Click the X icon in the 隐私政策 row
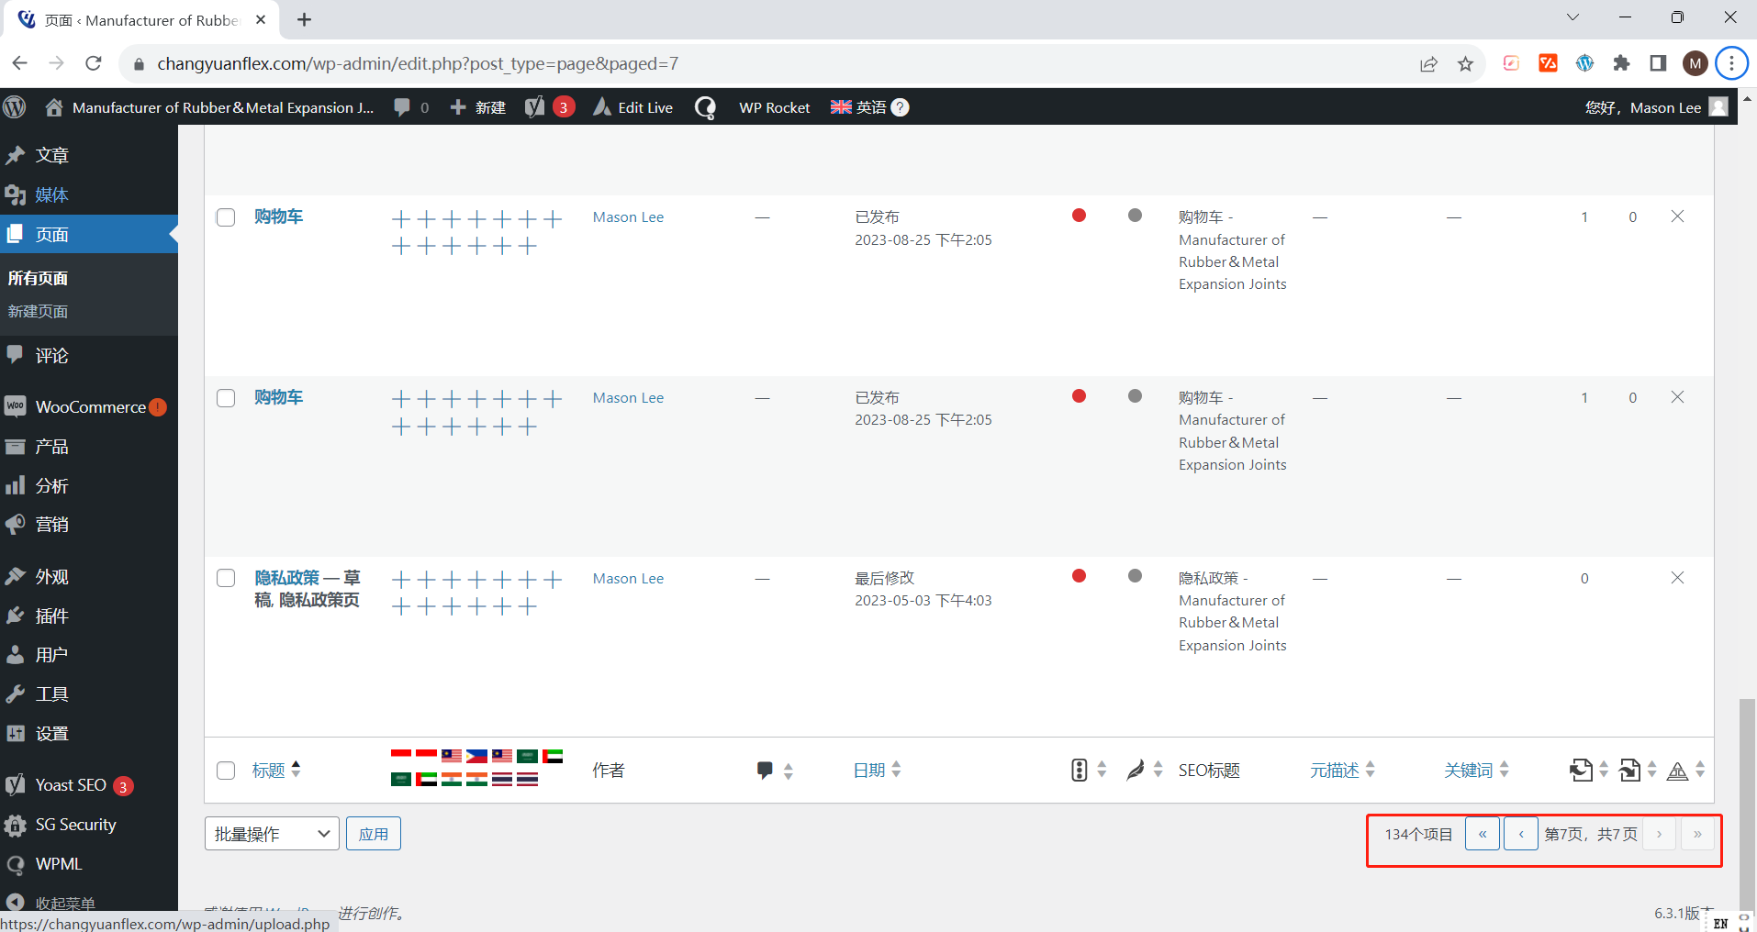Viewport: 1757px width, 932px height. (x=1677, y=578)
